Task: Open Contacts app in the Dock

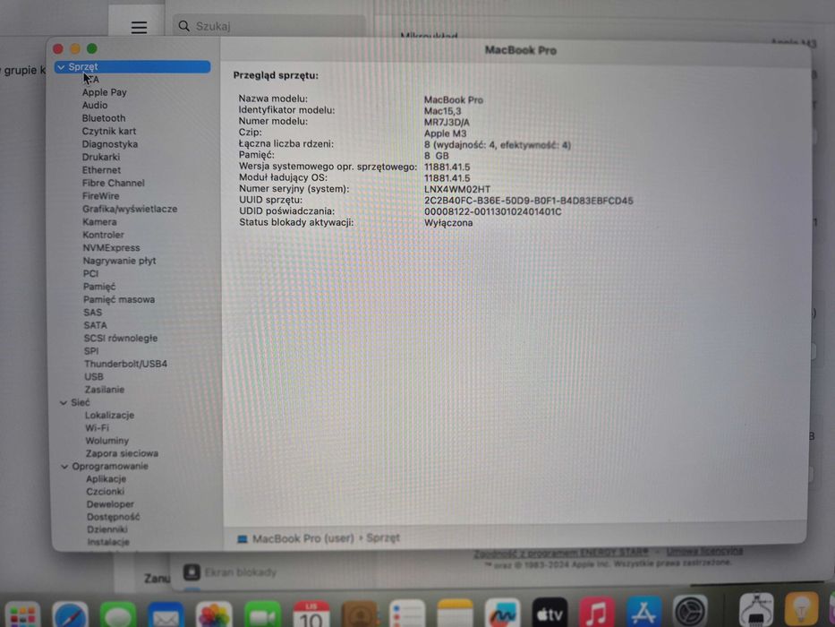Action: pyautogui.click(x=360, y=615)
